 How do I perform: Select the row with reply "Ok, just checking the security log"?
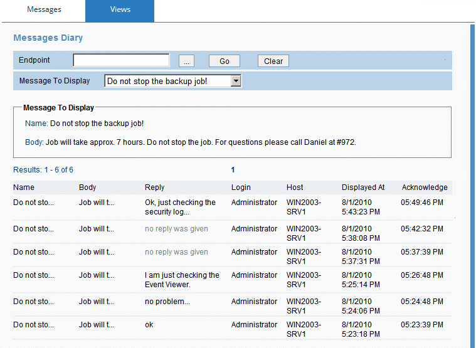tap(180, 207)
